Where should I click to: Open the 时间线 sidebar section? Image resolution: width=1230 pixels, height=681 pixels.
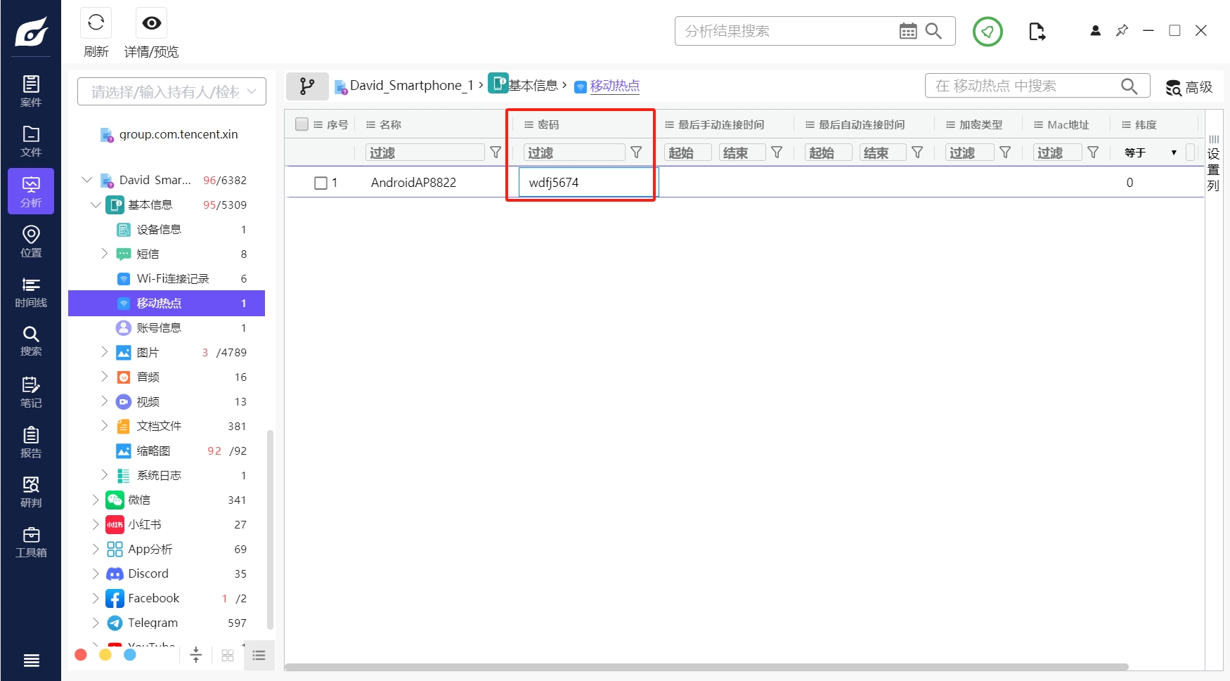(31, 291)
